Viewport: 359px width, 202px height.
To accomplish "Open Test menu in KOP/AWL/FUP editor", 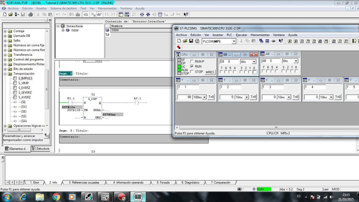I will (x=83, y=8).
